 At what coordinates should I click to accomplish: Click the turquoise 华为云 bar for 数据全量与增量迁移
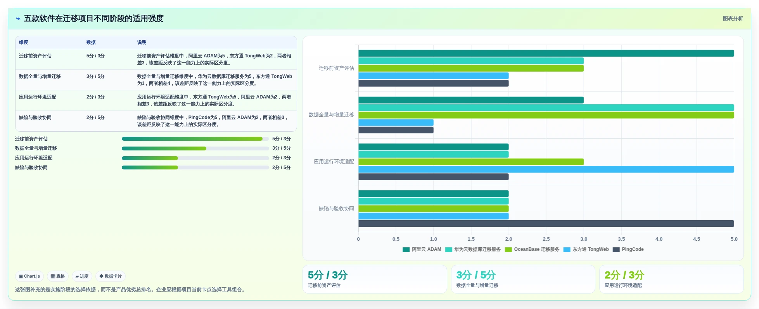[546, 107]
